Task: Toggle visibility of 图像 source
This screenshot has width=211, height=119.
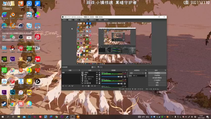Action: (97, 75)
